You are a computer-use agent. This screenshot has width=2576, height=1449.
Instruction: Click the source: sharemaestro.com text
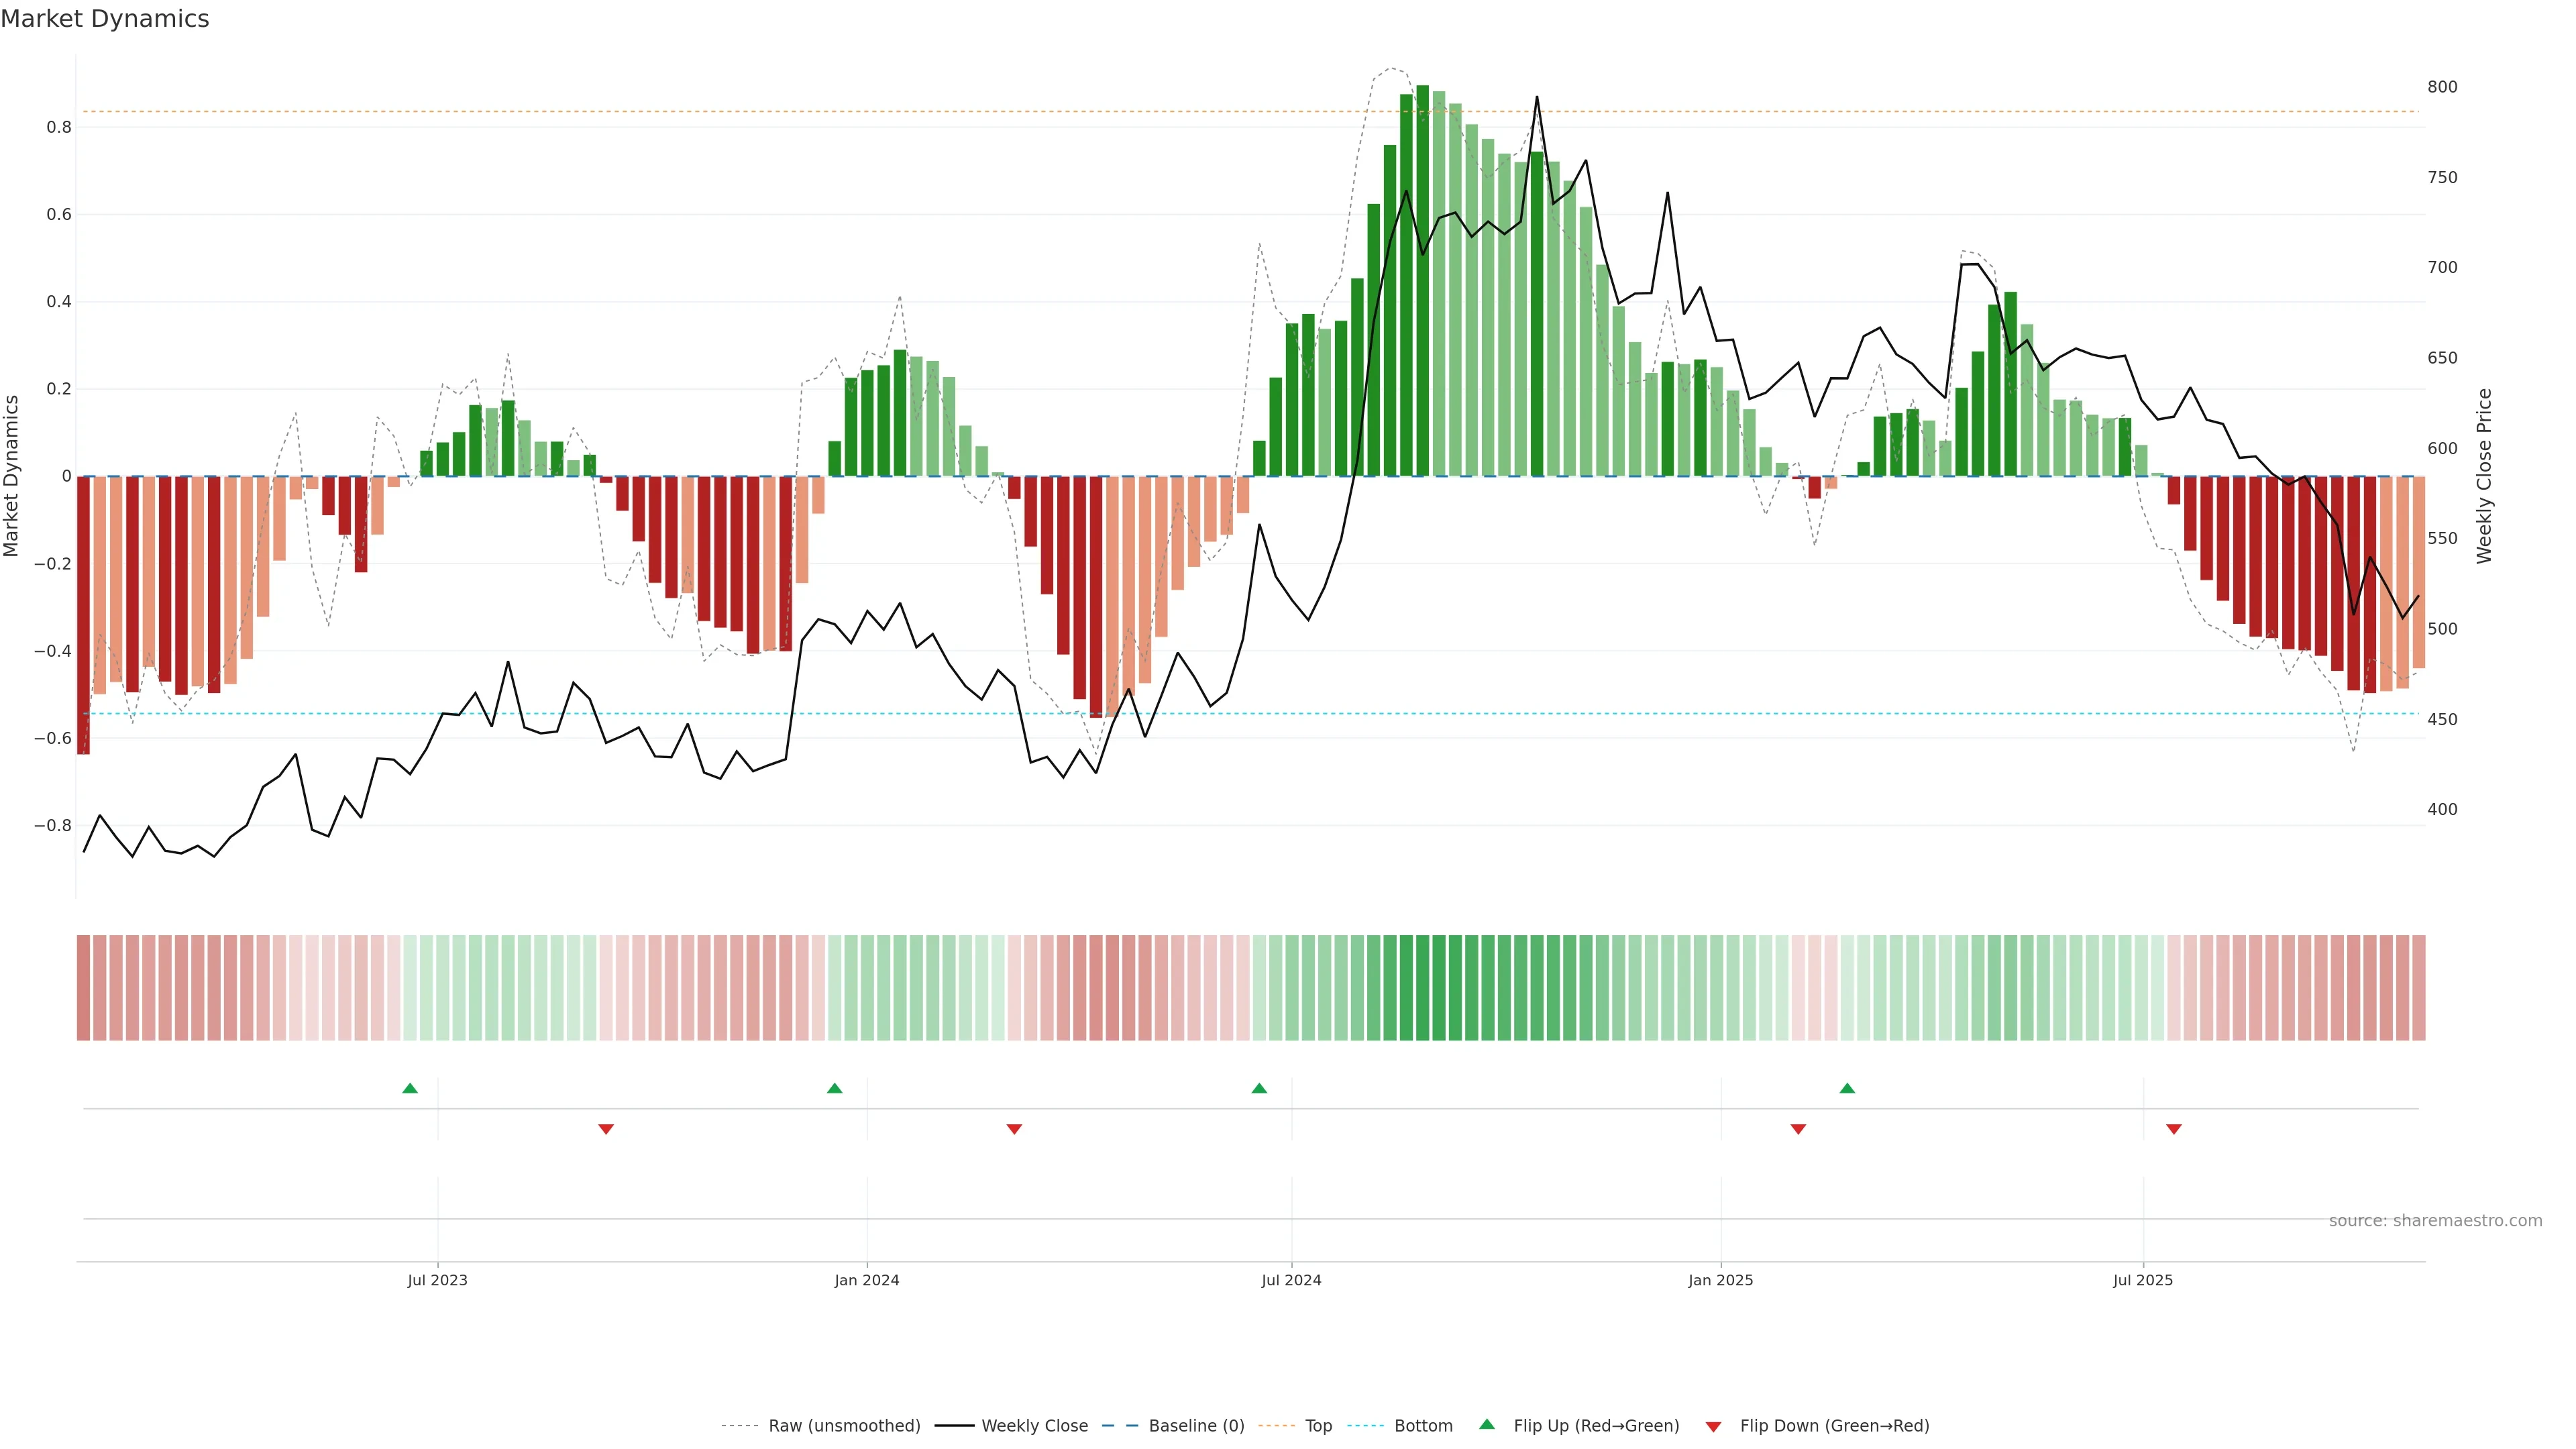(x=2435, y=1221)
